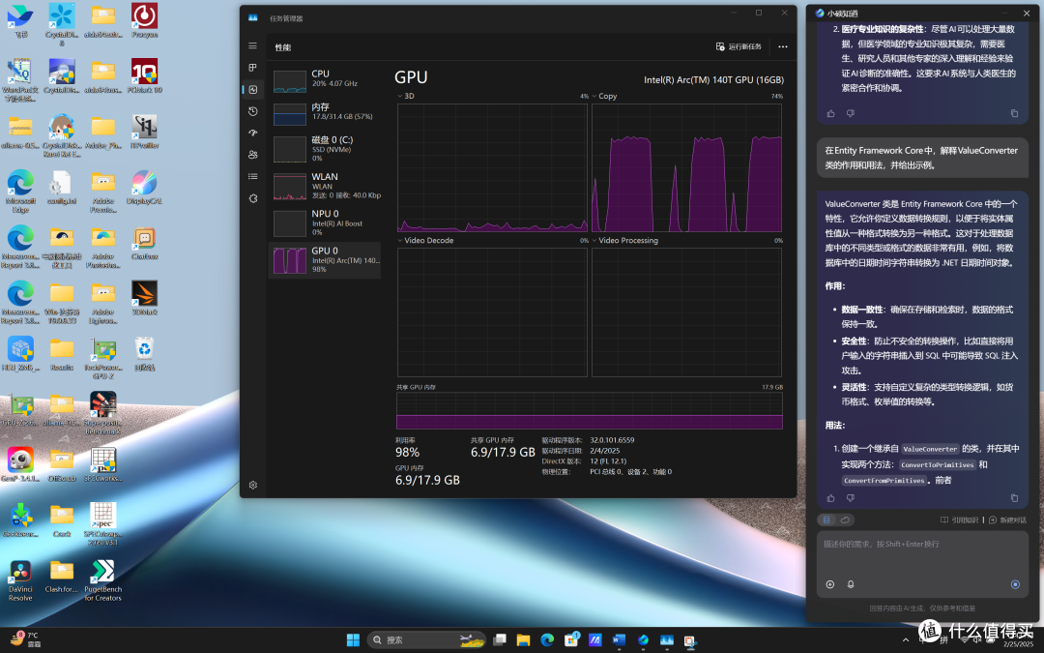This screenshot has height=653, width=1044.
Task: Select PugetBench for Creators desktop shortcut
Action: click(103, 579)
